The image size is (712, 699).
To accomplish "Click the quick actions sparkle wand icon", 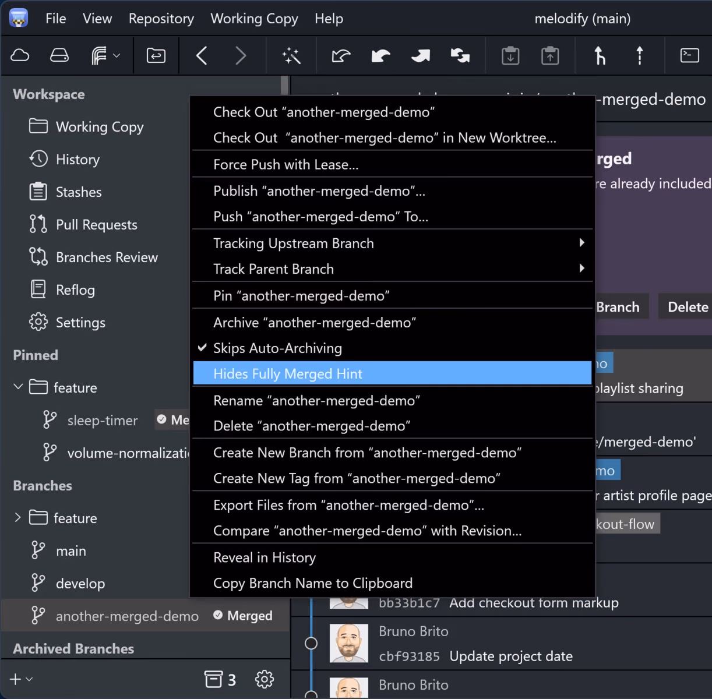I will [x=291, y=56].
